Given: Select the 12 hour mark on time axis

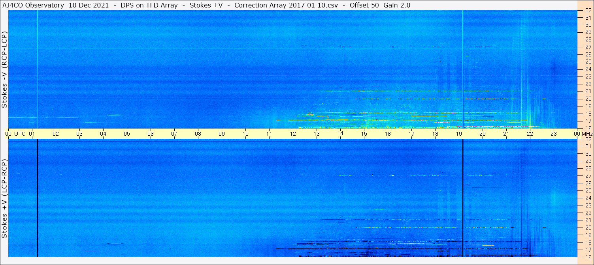Looking at the screenshot, I should pos(293,134).
